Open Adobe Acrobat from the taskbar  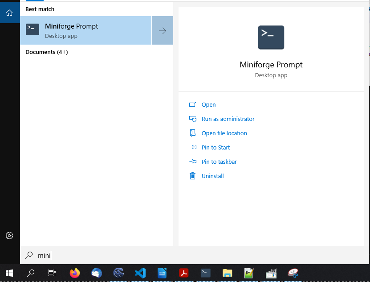[184, 273]
